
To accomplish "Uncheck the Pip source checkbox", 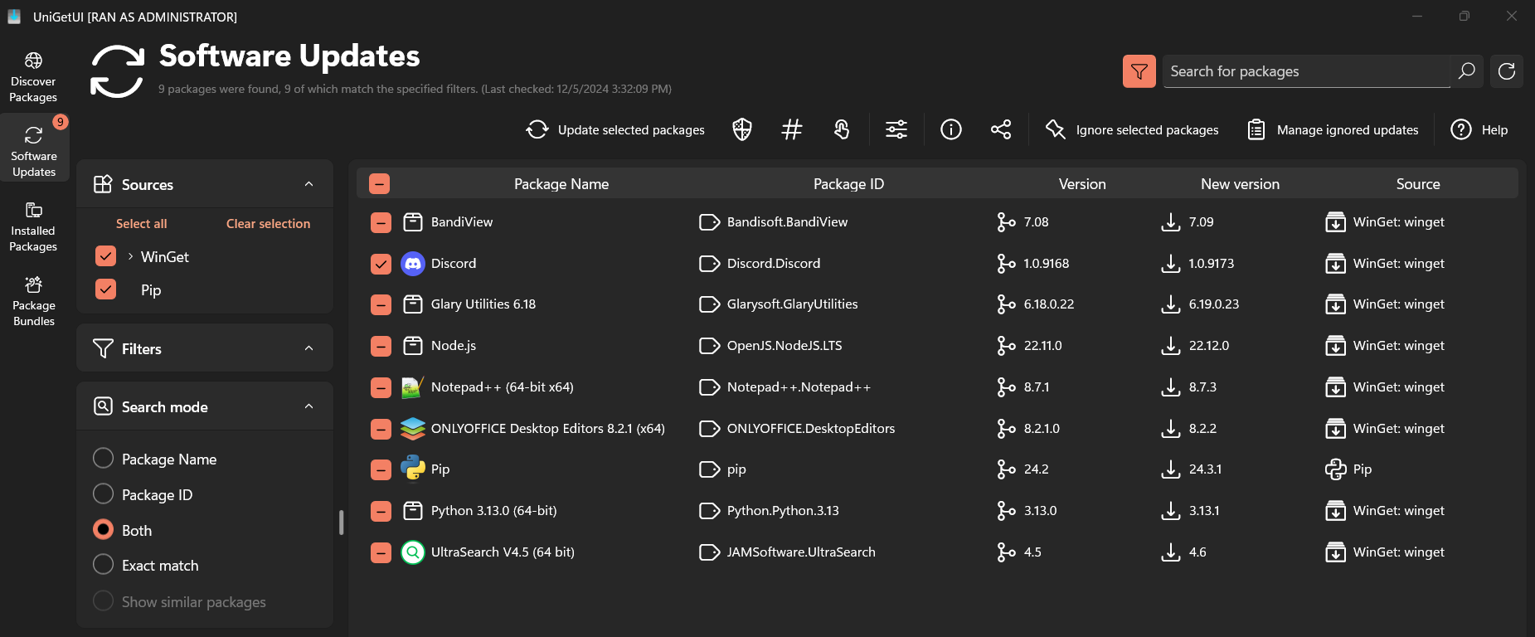I will [x=105, y=289].
